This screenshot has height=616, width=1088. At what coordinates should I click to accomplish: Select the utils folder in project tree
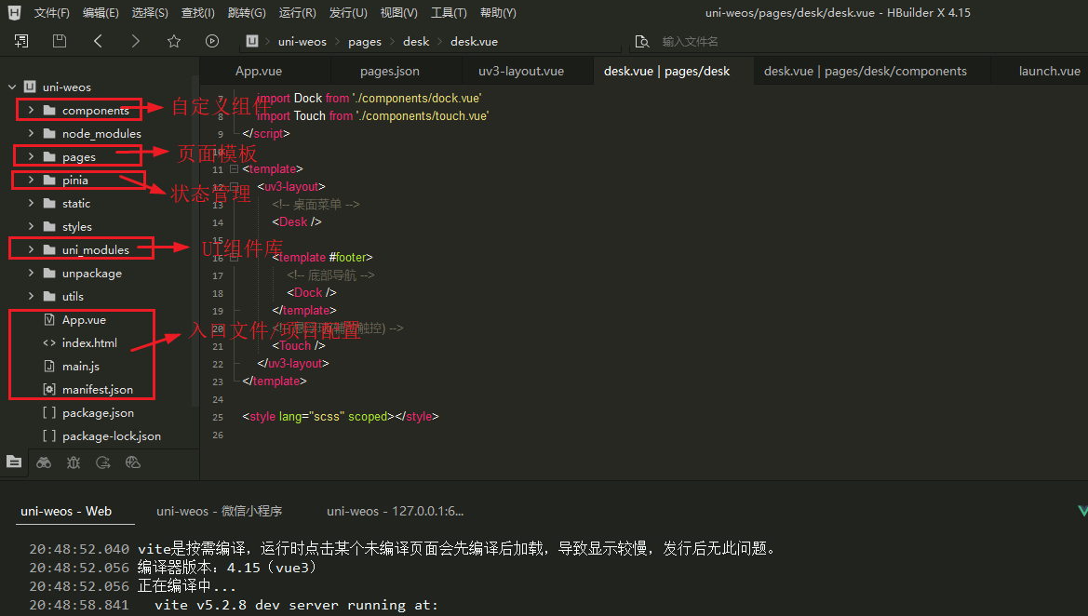73,296
